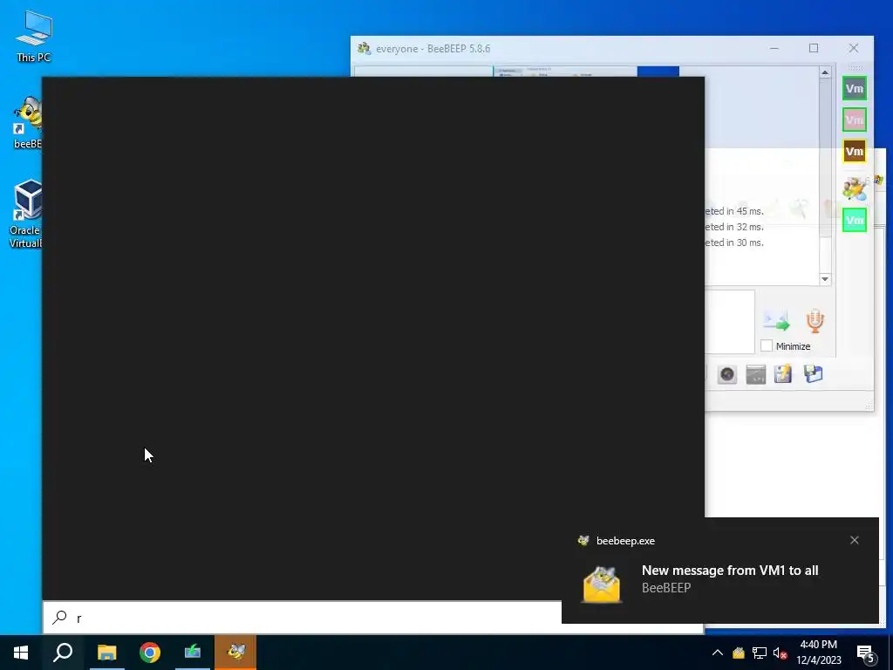Screen dimensions: 893x670
Task: Enable the Minimize checkbox
Action: point(767,345)
